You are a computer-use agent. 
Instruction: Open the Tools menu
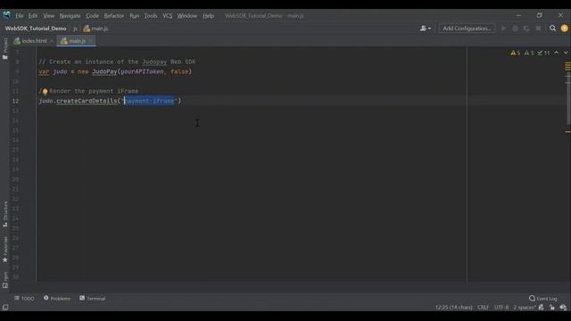click(151, 16)
